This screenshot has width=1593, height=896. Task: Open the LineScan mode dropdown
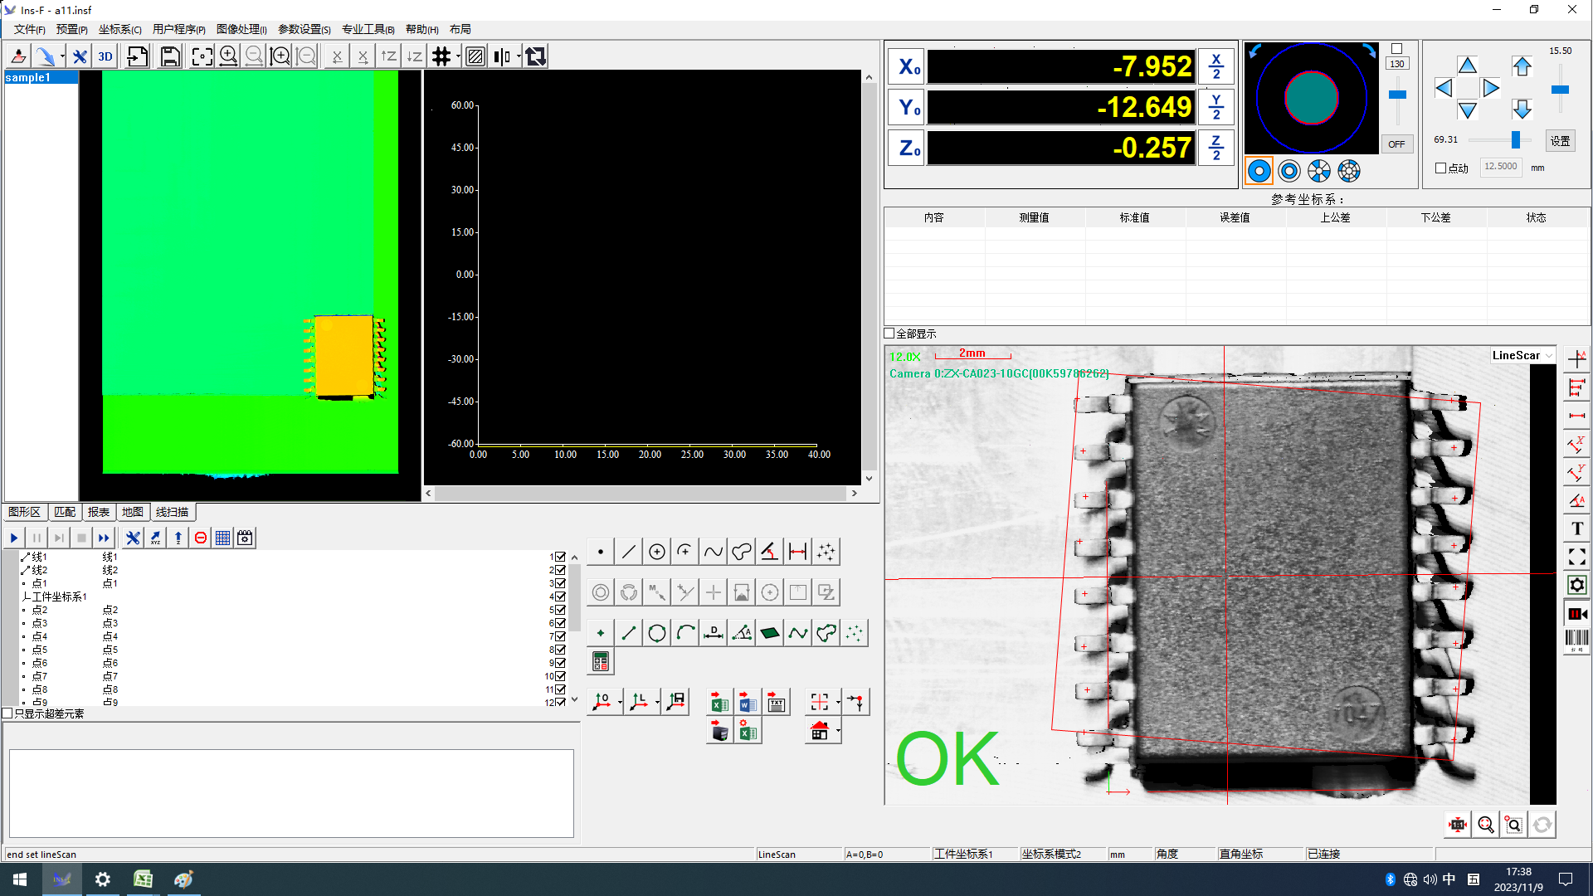[x=1549, y=355]
